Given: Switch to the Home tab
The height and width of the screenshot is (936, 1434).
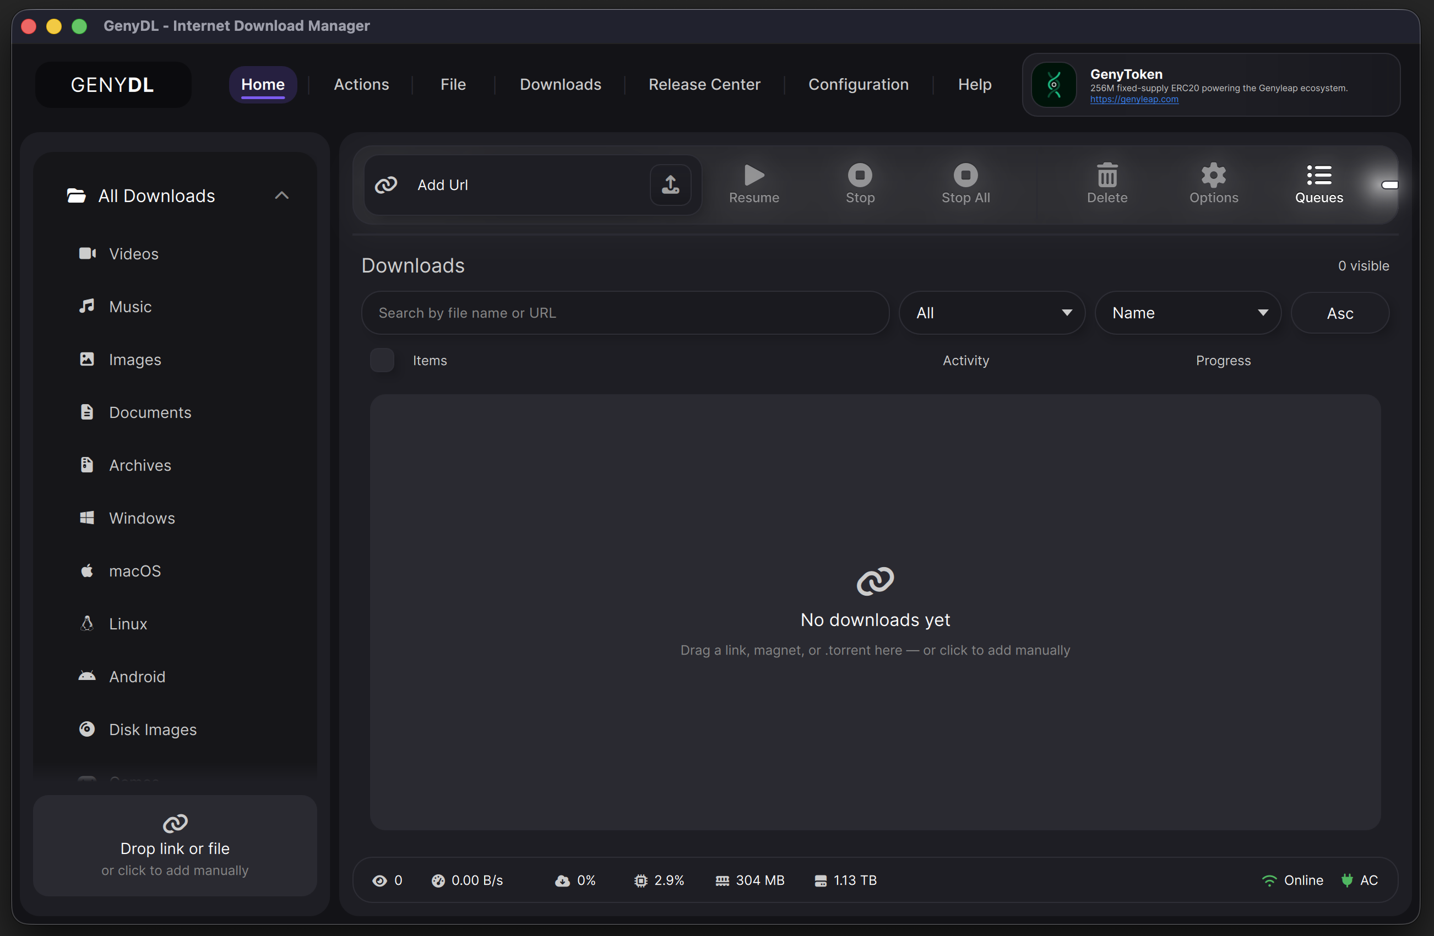Looking at the screenshot, I should 263,84.
